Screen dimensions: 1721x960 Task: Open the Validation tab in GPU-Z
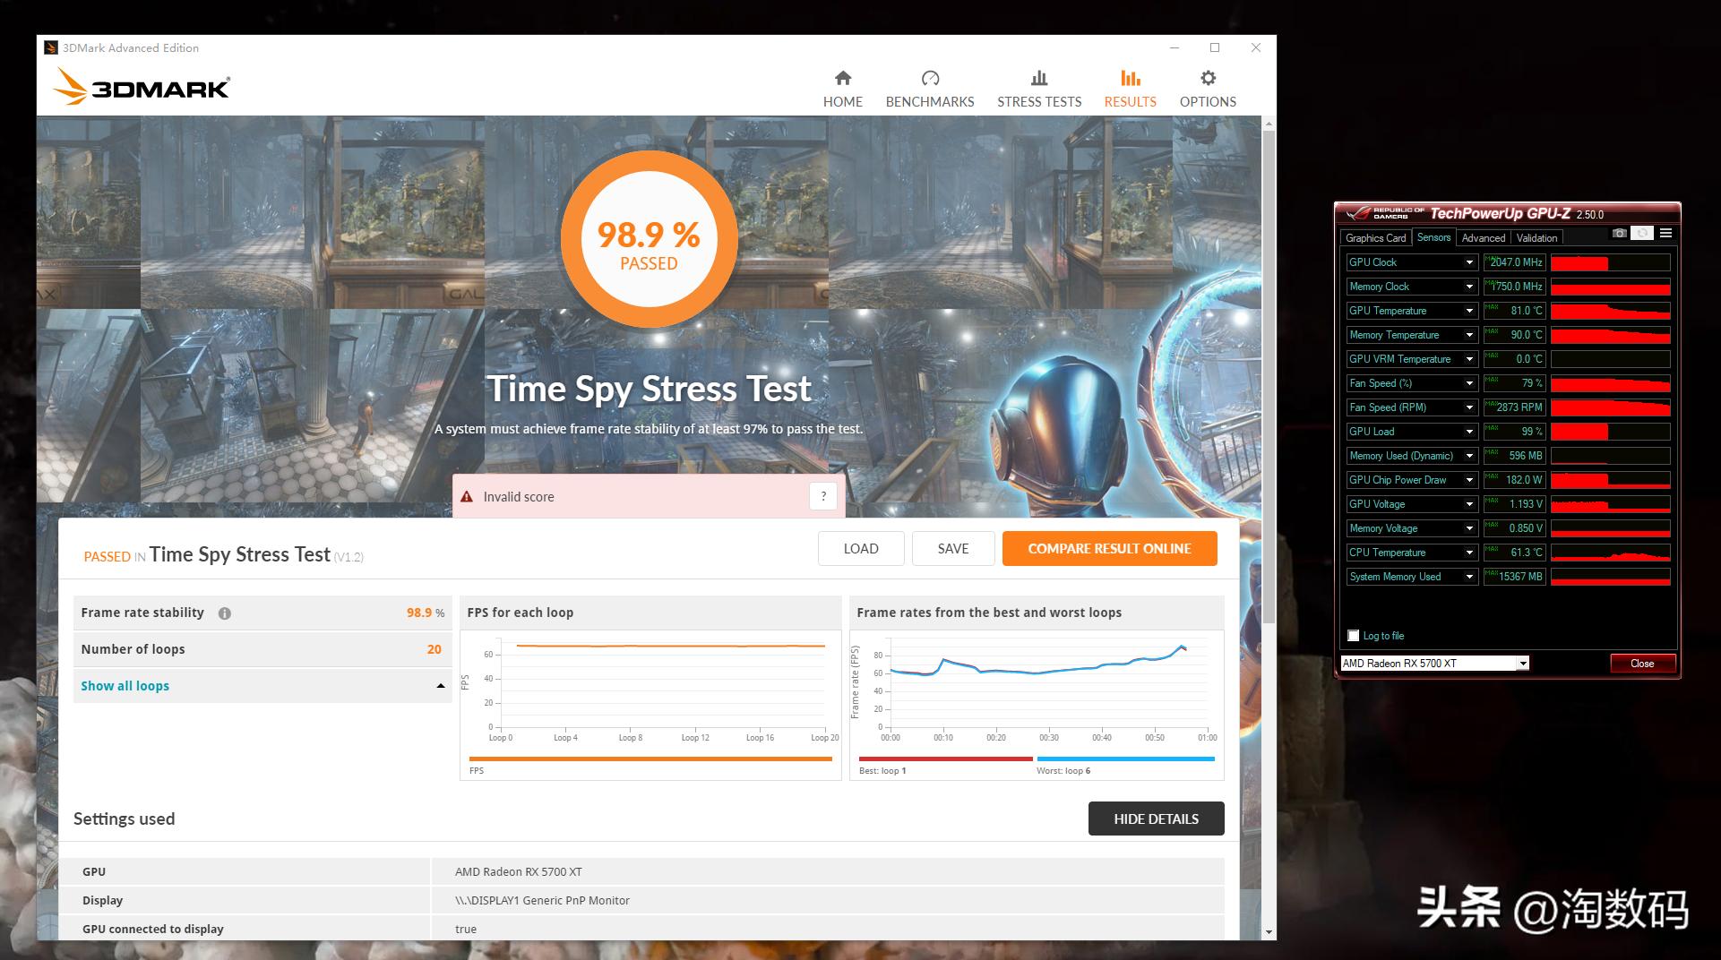click(1536, 238)
